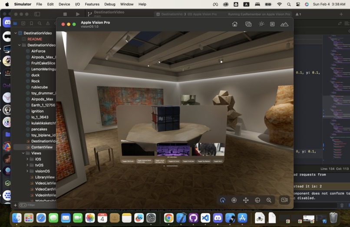This screenshot has height=227, width=350.
Task: Open GitHub Desktop from the Dock
Action: tap(193, 217)
